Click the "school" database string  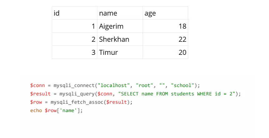pyautogui.click(x=183, y=85)
